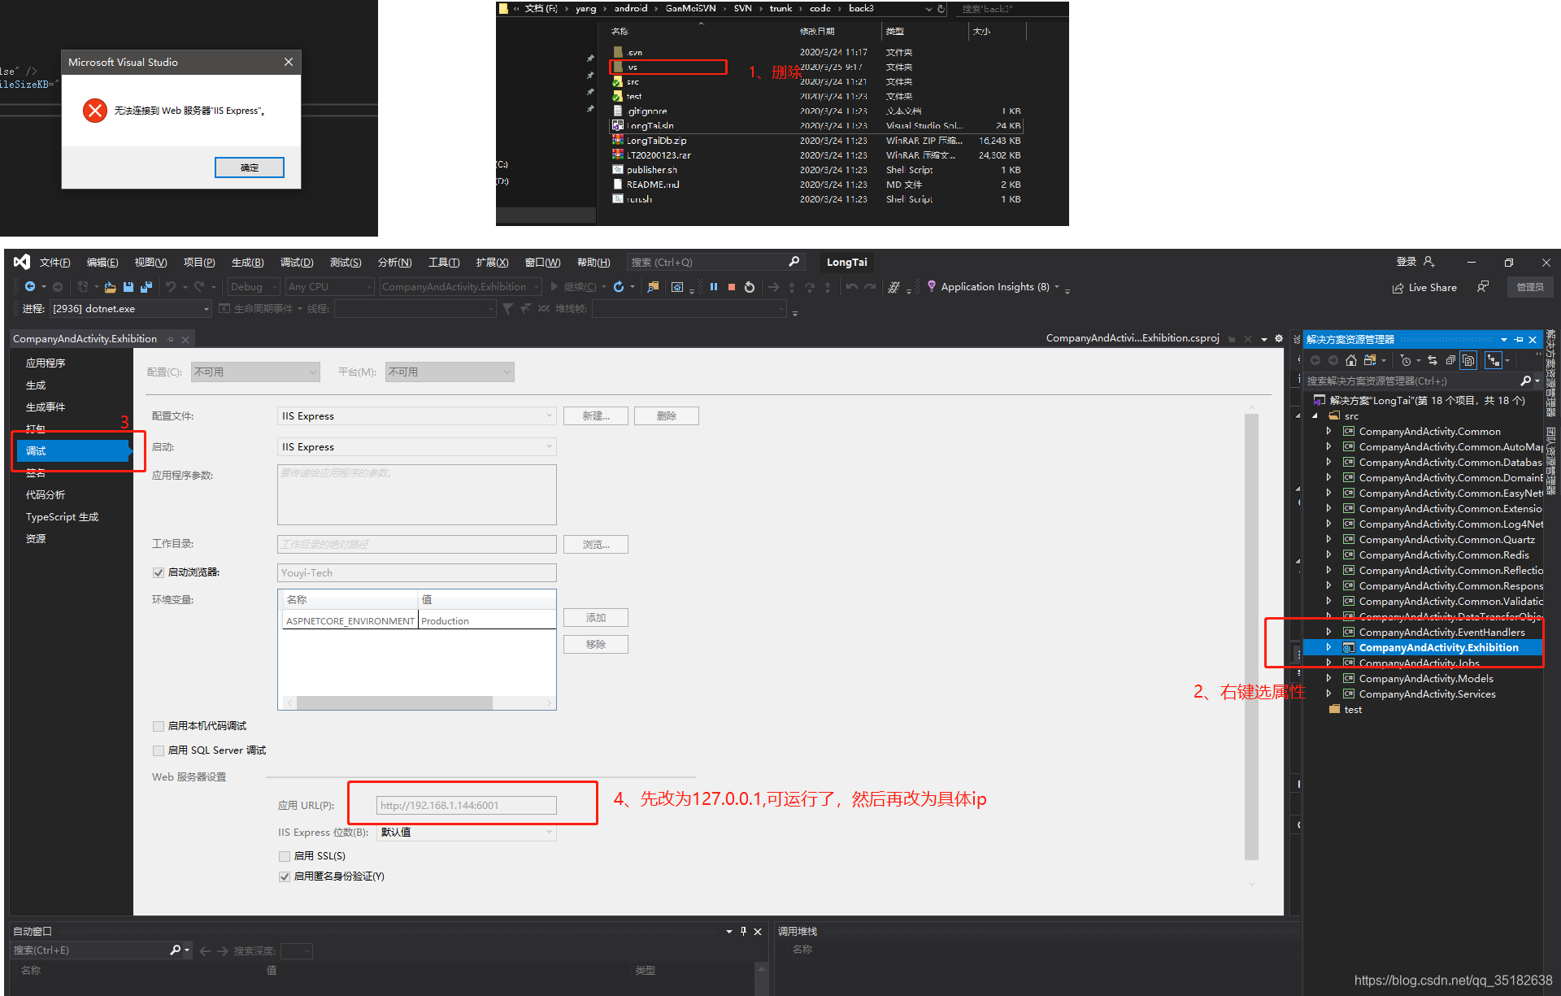
Task: Select the 生成事件 properties tab
Action: tap(46, 407)
